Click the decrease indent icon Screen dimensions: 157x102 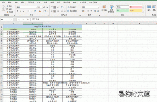pos(61,11)
